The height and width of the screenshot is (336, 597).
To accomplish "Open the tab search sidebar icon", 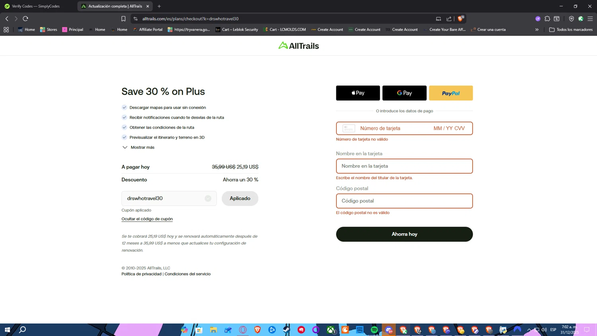I will (x=557, y=19).
